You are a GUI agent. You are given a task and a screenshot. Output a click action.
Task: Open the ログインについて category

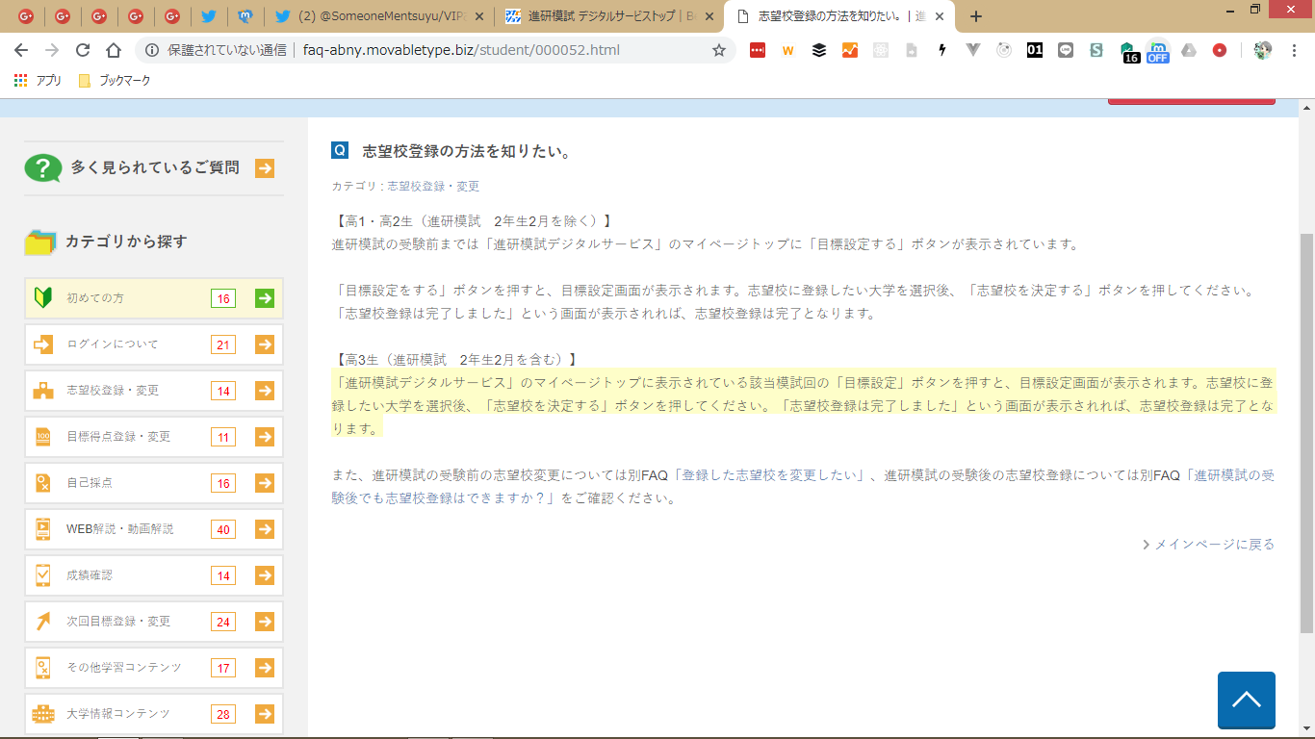pyautogui.click(x=112, y=344)
